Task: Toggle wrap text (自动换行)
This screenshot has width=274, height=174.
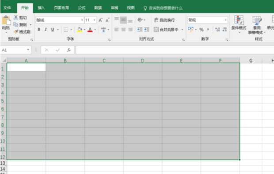Action: tap(164, 20)
